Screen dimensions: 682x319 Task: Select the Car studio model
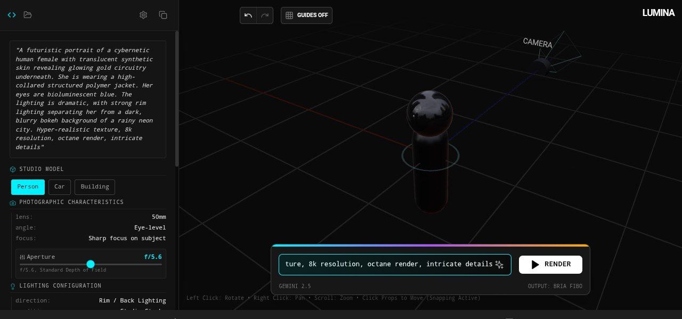coord(60,187)
